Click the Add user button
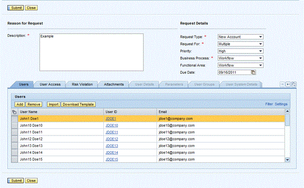304x188 pixels. [20, 105]
